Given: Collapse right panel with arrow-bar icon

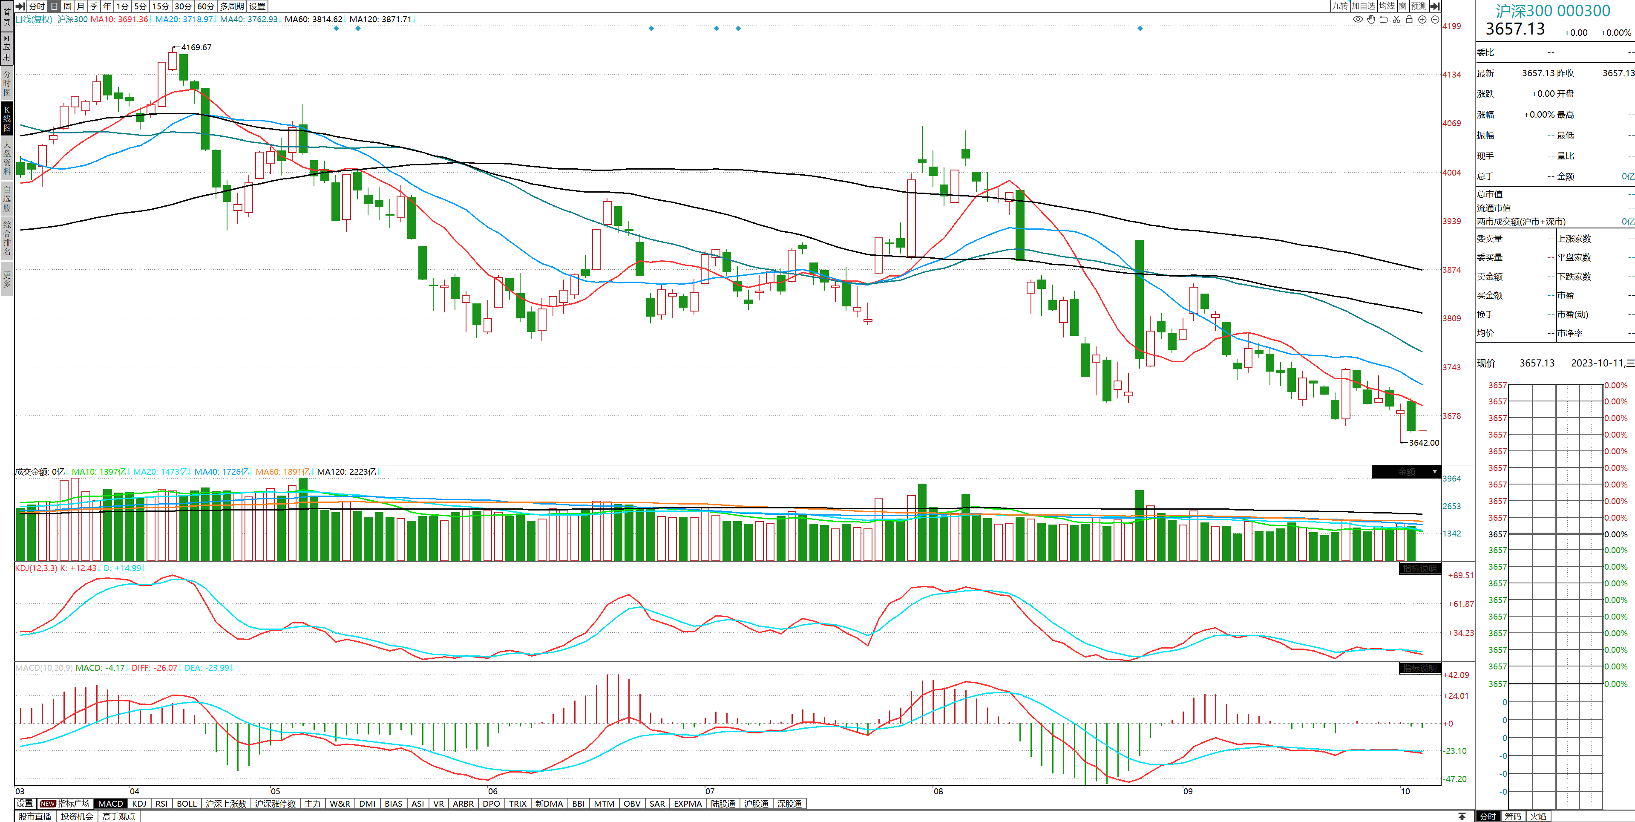Looking at the screenshot, I should tap(1434, 6).
